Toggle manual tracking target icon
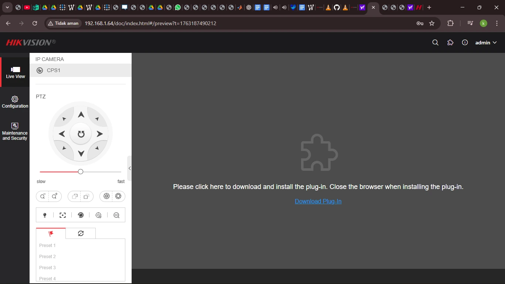Screen dimensions: 505x284 98,215
